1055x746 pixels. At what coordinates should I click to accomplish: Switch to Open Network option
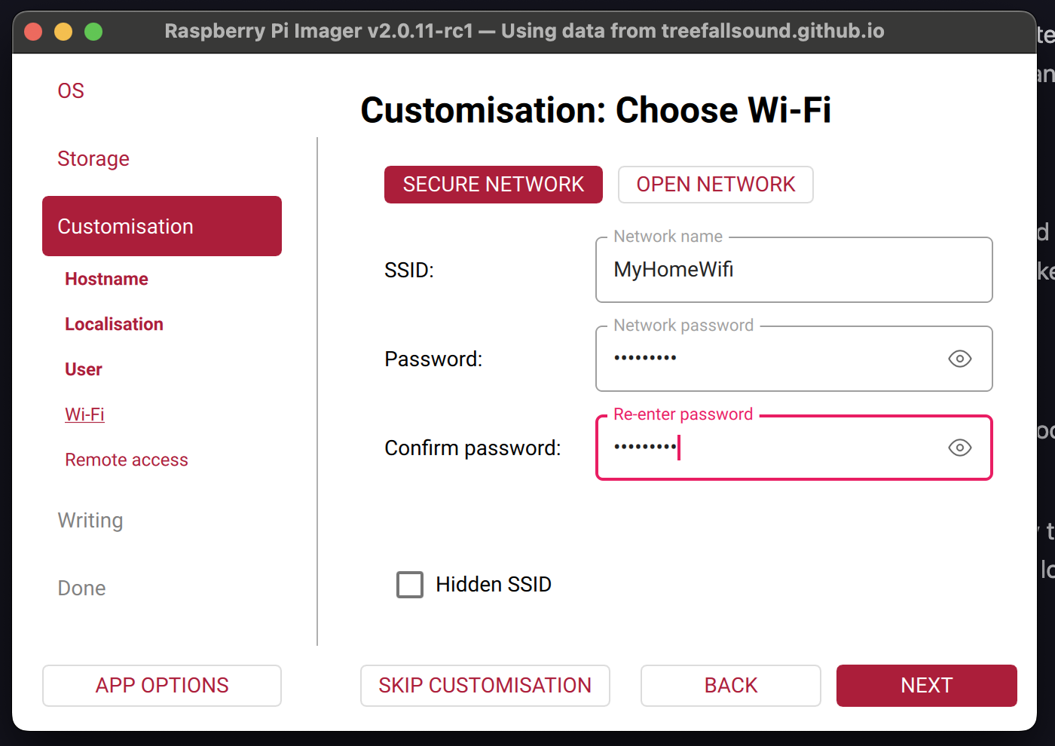click(x=716, y=185)
